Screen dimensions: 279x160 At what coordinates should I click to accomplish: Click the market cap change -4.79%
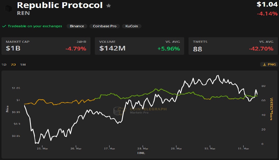point(76,48)
